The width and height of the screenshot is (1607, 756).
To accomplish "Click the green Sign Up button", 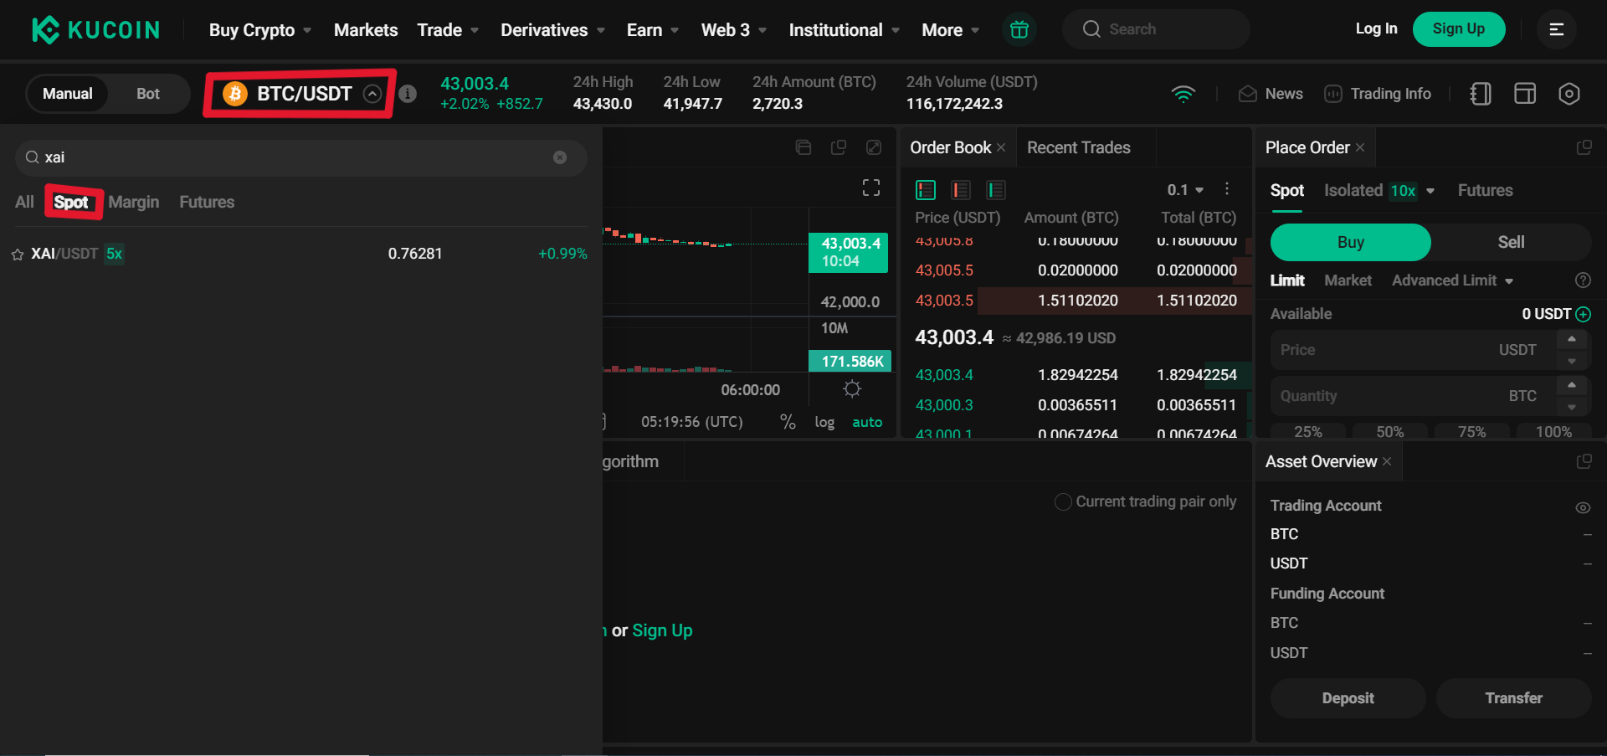I will (x=1458, y=29).
